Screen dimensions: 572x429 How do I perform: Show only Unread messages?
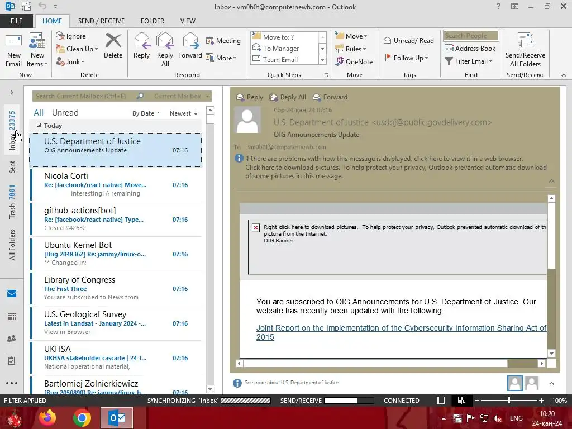(x=65, y=113)
